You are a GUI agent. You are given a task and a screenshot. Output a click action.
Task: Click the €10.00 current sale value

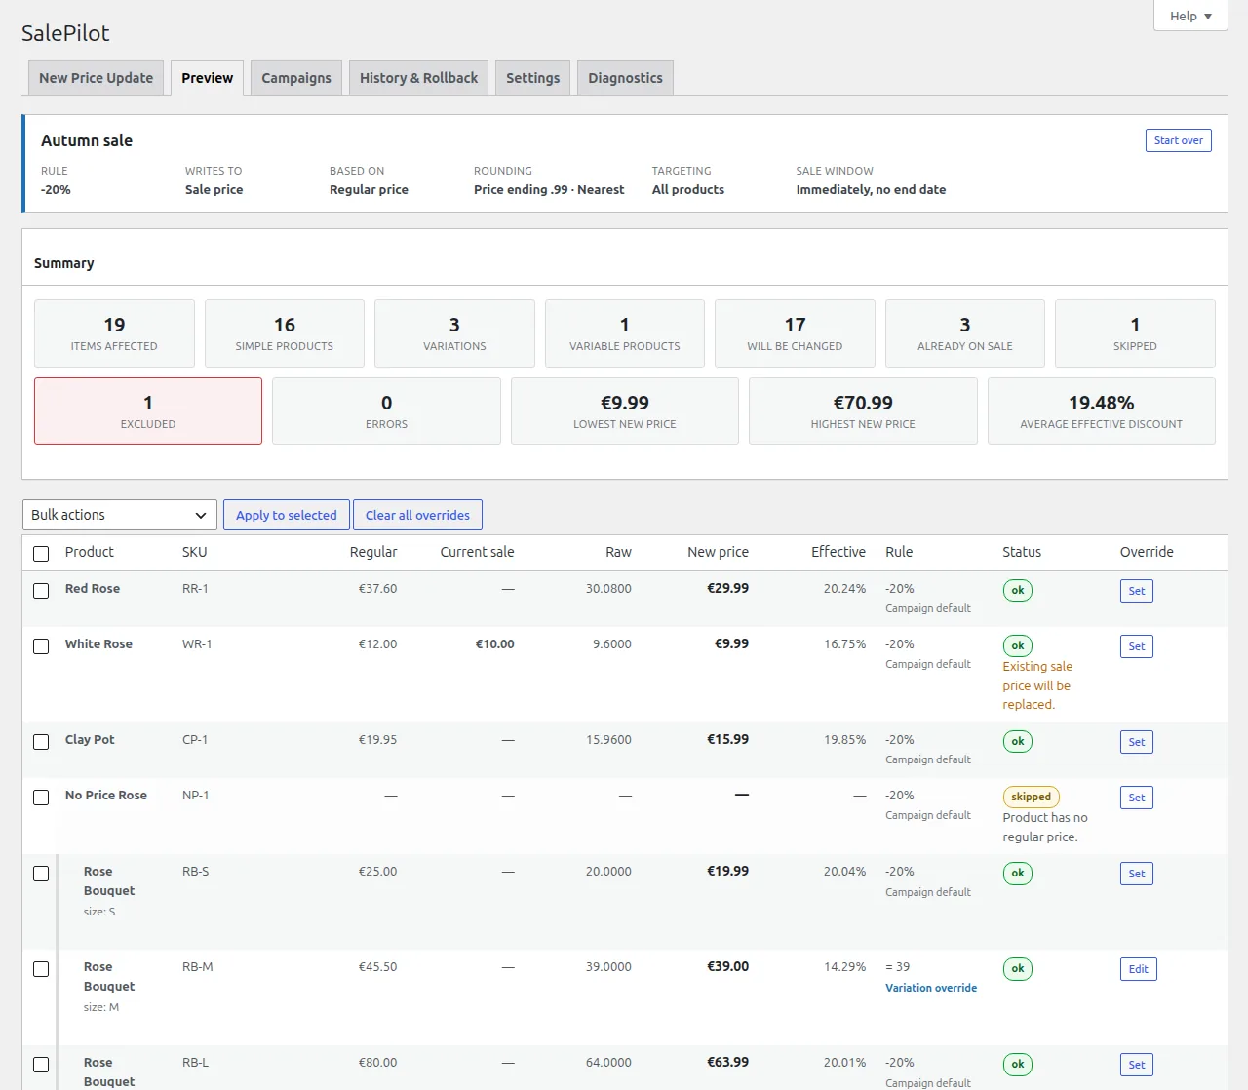[x=495, y=644]
